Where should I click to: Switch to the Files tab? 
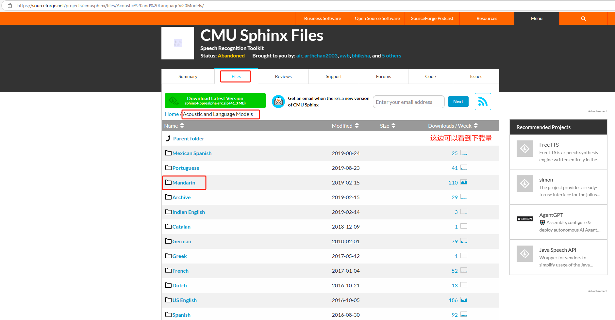coord(236,76)
